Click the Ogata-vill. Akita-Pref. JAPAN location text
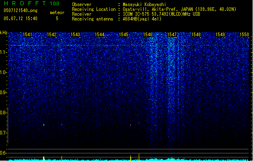This screenshot has height=161, width=253. [179, 9]
